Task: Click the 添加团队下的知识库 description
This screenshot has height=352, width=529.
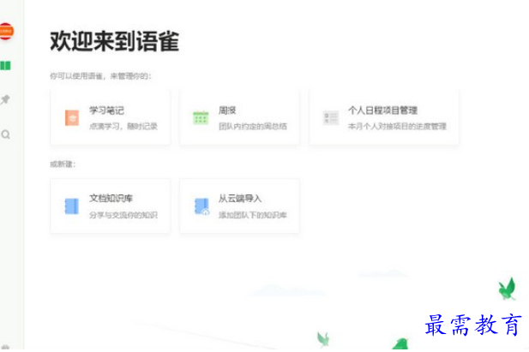Action: click(x=253, y=215)
